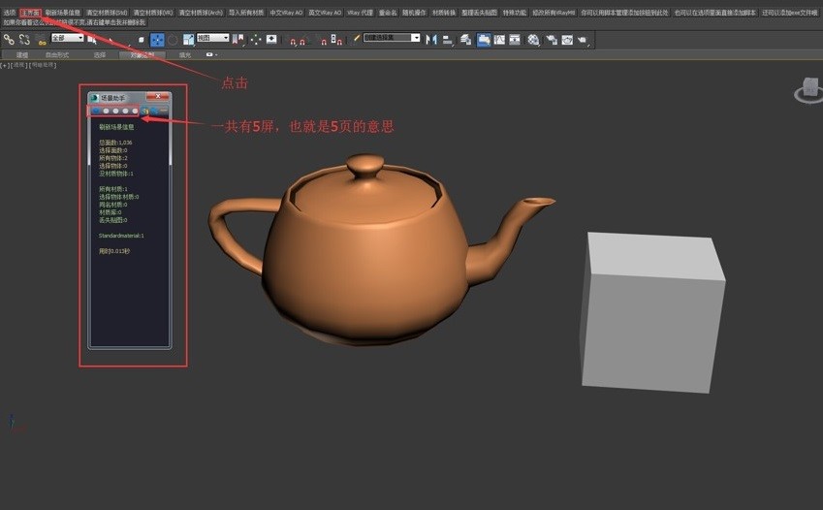823x510 pixels.
Task: Switch to the 对象绘制 ribbon tab
Action: click(142, 54)
